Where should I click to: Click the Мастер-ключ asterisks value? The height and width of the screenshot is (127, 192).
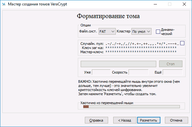click(x=141, y=52)
